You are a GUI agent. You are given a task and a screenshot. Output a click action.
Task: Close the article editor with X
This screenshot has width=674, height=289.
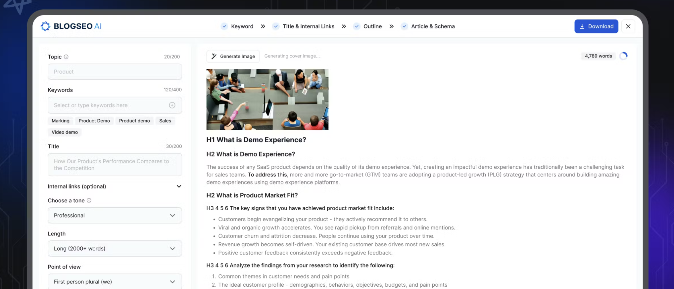coord(628,26)
